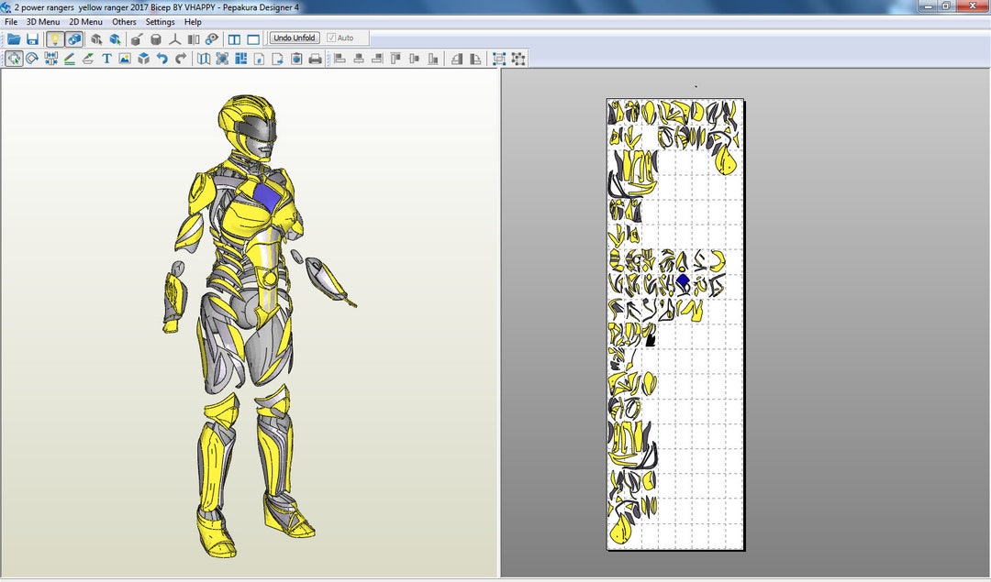
Task: Open the File menu
Action: (x=10, y=21)
